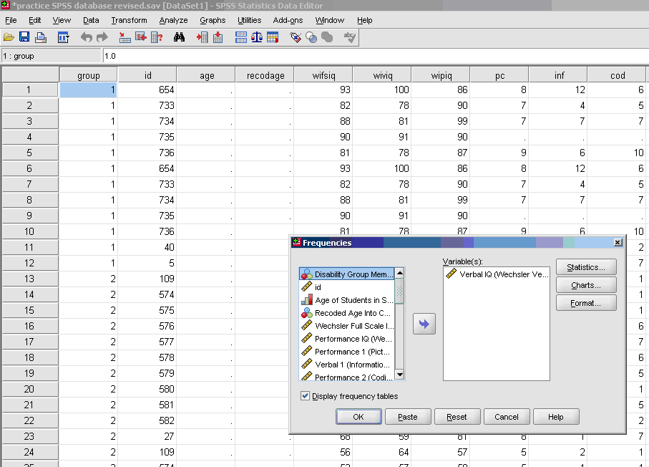649x467 pixels.
Task: Click the Variables info icon with question mark
Action: [x=157, y=38]
